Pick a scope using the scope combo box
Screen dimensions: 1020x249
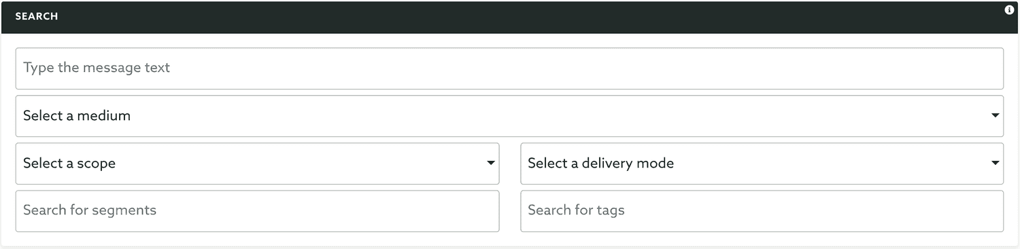257,164
